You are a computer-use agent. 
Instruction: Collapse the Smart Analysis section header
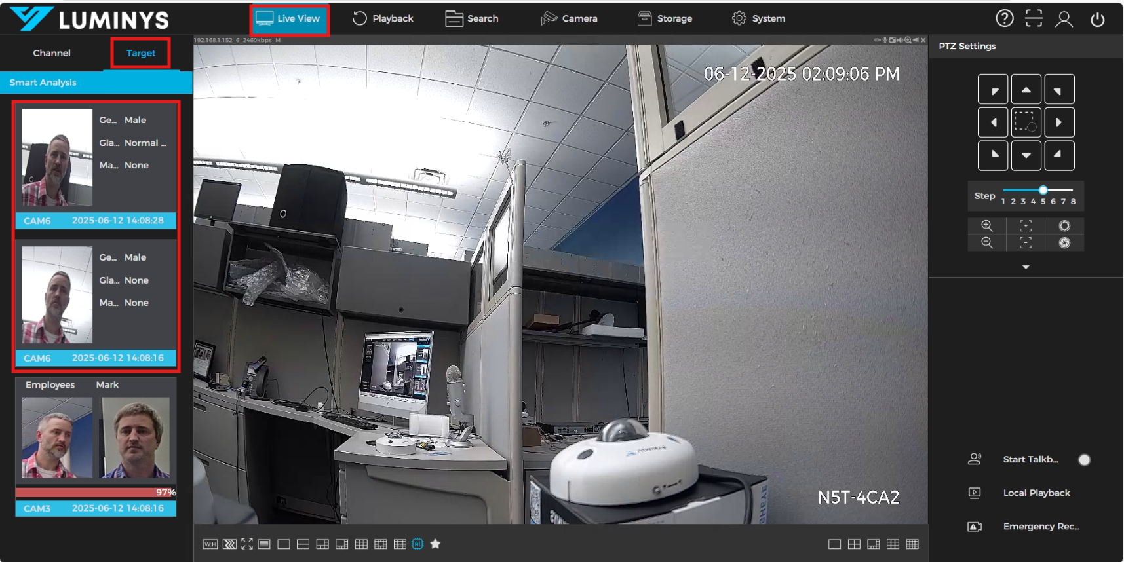pos(96,83)
